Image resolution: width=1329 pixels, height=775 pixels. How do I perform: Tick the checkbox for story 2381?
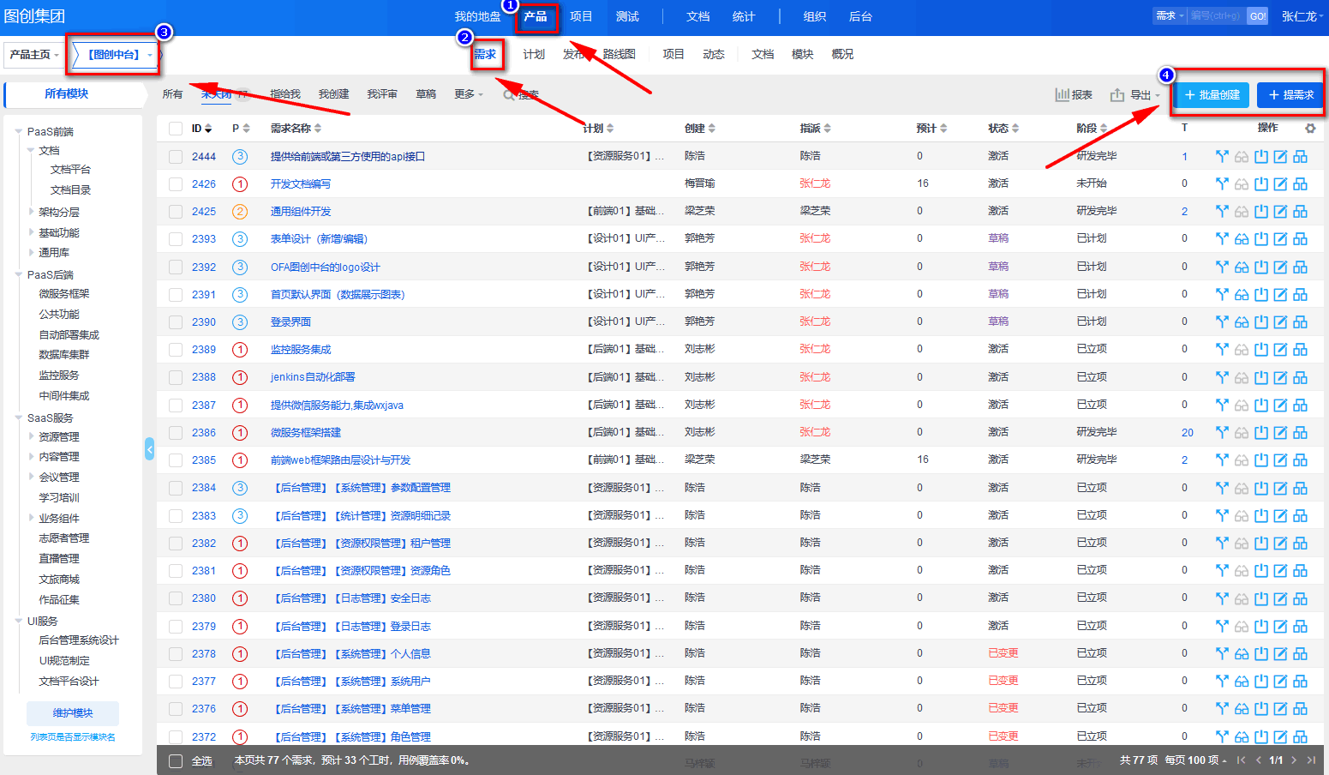tap(176, 571)
